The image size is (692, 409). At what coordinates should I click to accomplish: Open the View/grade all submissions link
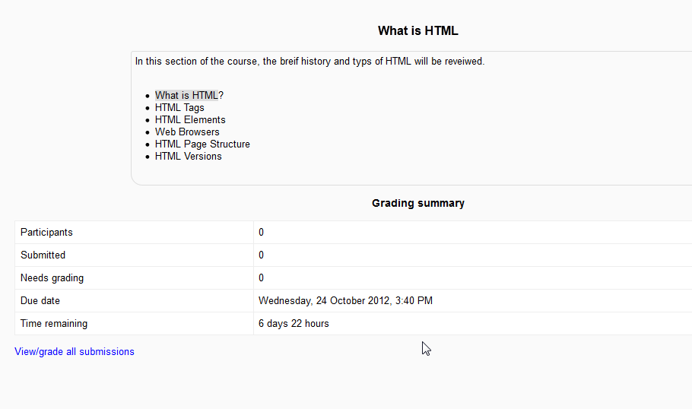(x=75, y=352)
